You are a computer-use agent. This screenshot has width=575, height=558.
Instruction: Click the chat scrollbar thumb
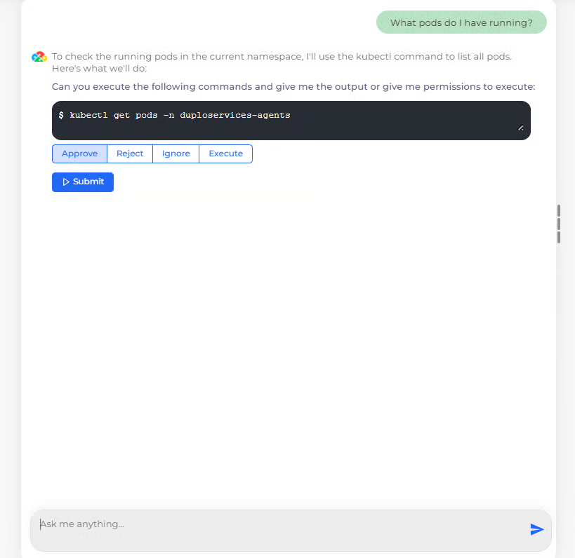pyautogui.click(x=559, y=224)
